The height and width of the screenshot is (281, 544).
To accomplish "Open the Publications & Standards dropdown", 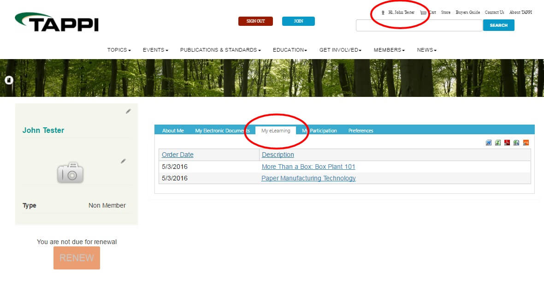I will pyautogui.click(x=220, y=50).
